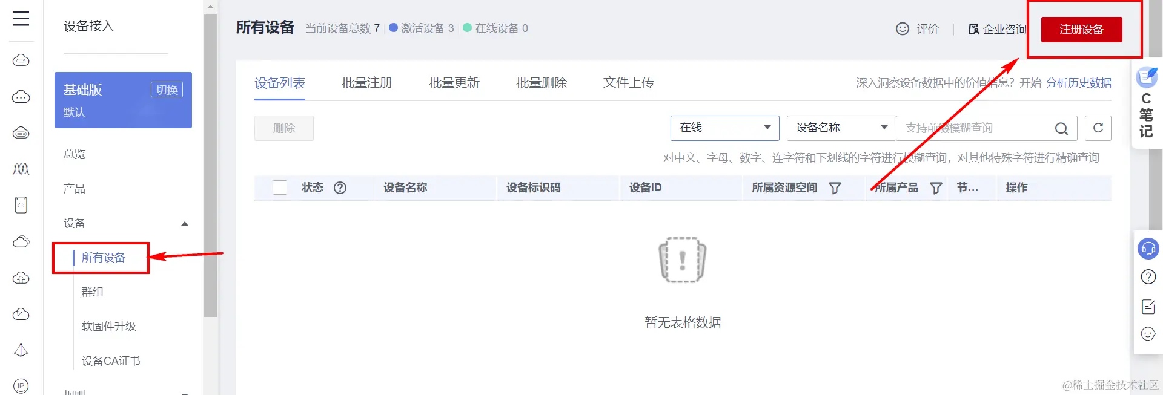Open the 在线 status dropdown
Viewport: 1163px width, 395px height.
724,128
